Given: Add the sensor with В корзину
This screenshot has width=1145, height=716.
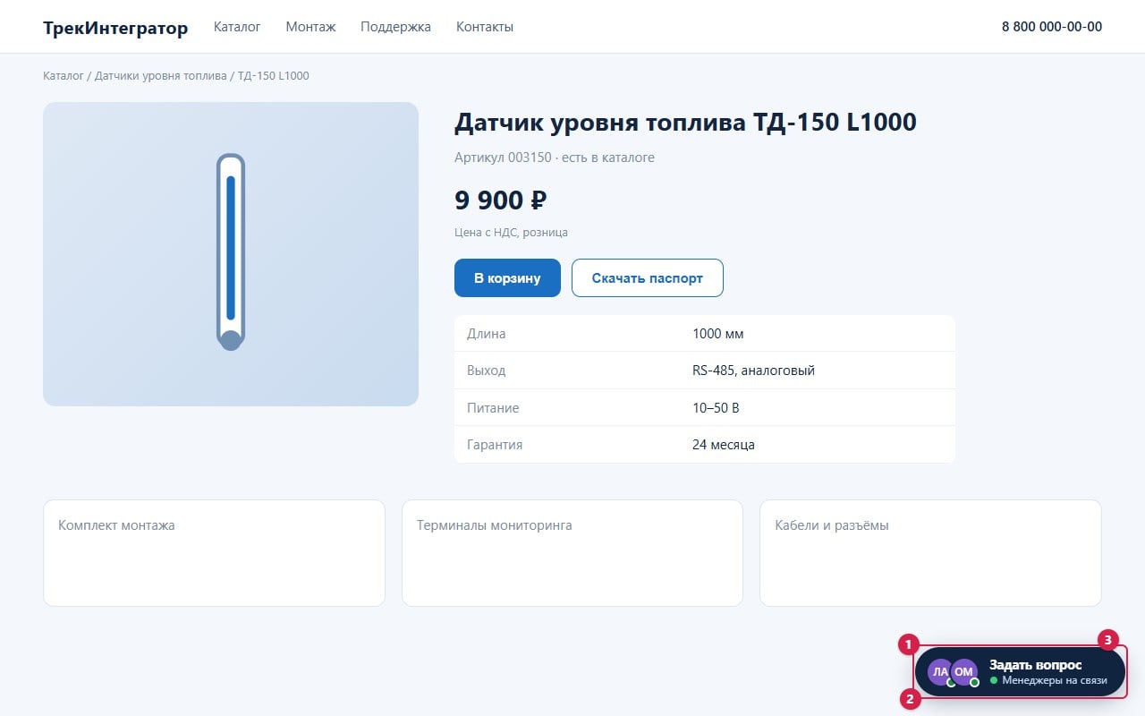Looking at the screenshot, I should (x=507, y=278).
